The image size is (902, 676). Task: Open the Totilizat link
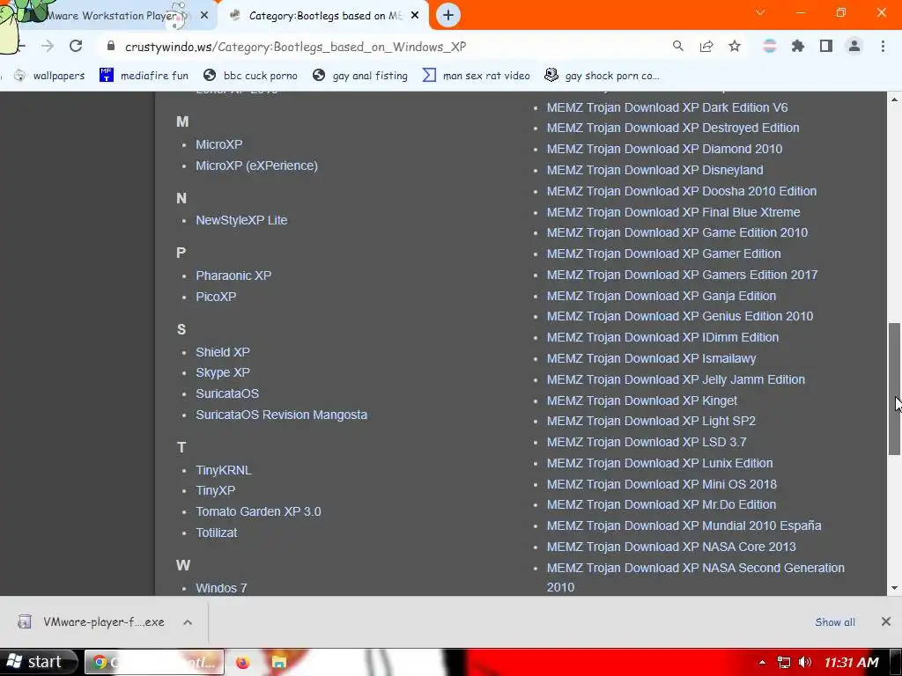coord(217,533)
